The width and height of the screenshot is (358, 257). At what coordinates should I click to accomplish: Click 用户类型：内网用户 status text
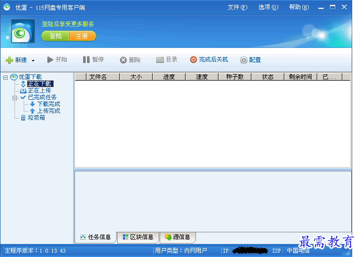click(x=181, y=251)
